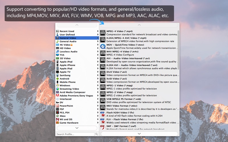Click the General Audio music note icon
This screenshot has height=142, width=228.
[58, 41]
